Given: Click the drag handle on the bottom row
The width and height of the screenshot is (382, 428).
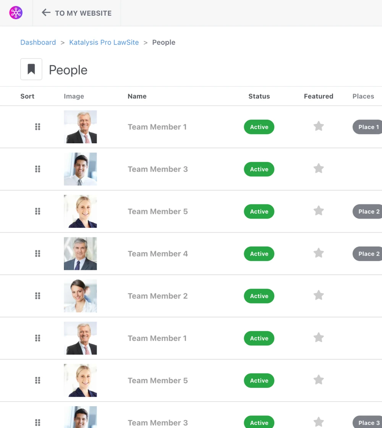Looking at the screenshot, I should (37, 423).
